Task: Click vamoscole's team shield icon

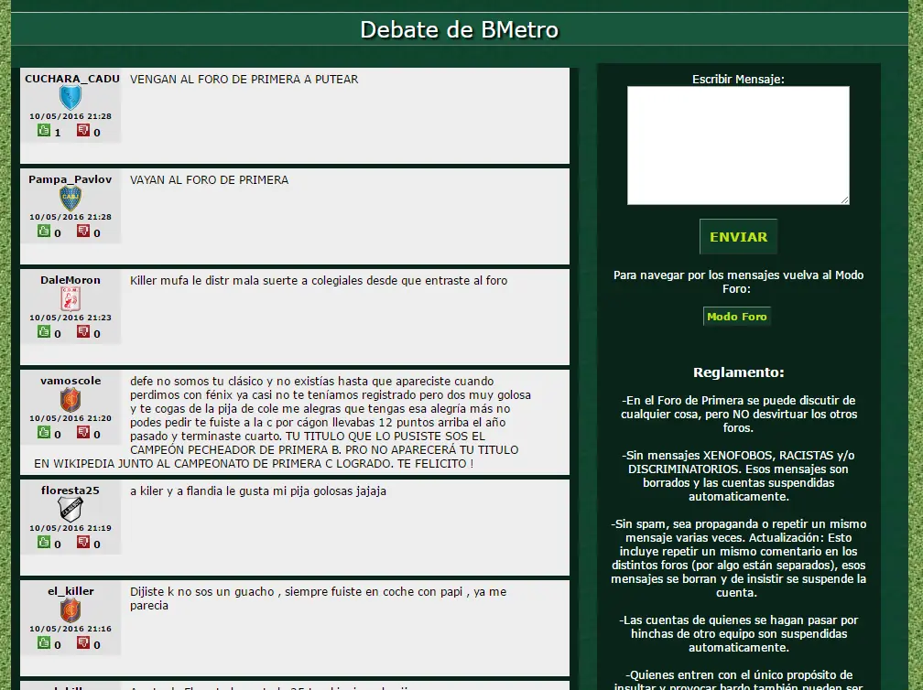Action: point(70,400)
